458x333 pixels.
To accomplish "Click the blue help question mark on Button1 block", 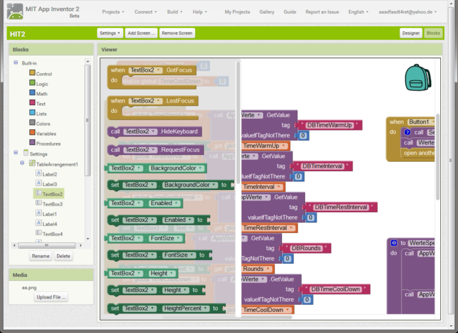I will 407,133.
